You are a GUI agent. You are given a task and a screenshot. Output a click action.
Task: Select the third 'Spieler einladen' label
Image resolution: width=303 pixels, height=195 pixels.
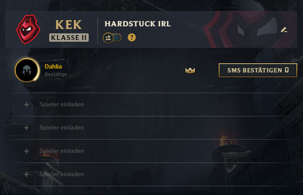(61, 151)
